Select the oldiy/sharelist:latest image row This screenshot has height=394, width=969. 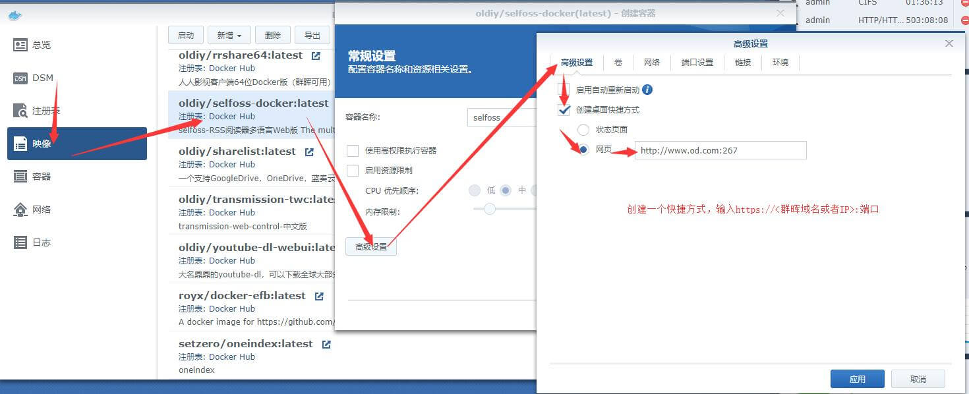(251, 163)
